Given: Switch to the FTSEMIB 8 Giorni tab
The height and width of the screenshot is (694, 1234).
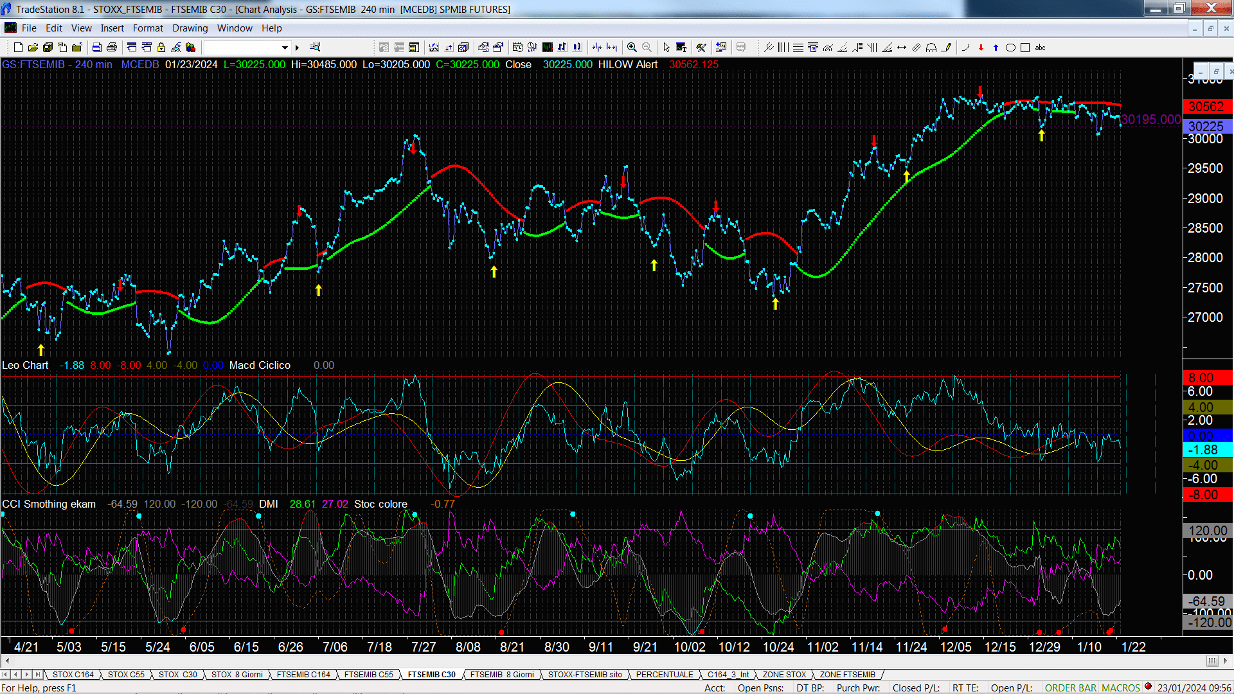Looking at the screenshot, I should pyautogui.click(x=502, y=675).
